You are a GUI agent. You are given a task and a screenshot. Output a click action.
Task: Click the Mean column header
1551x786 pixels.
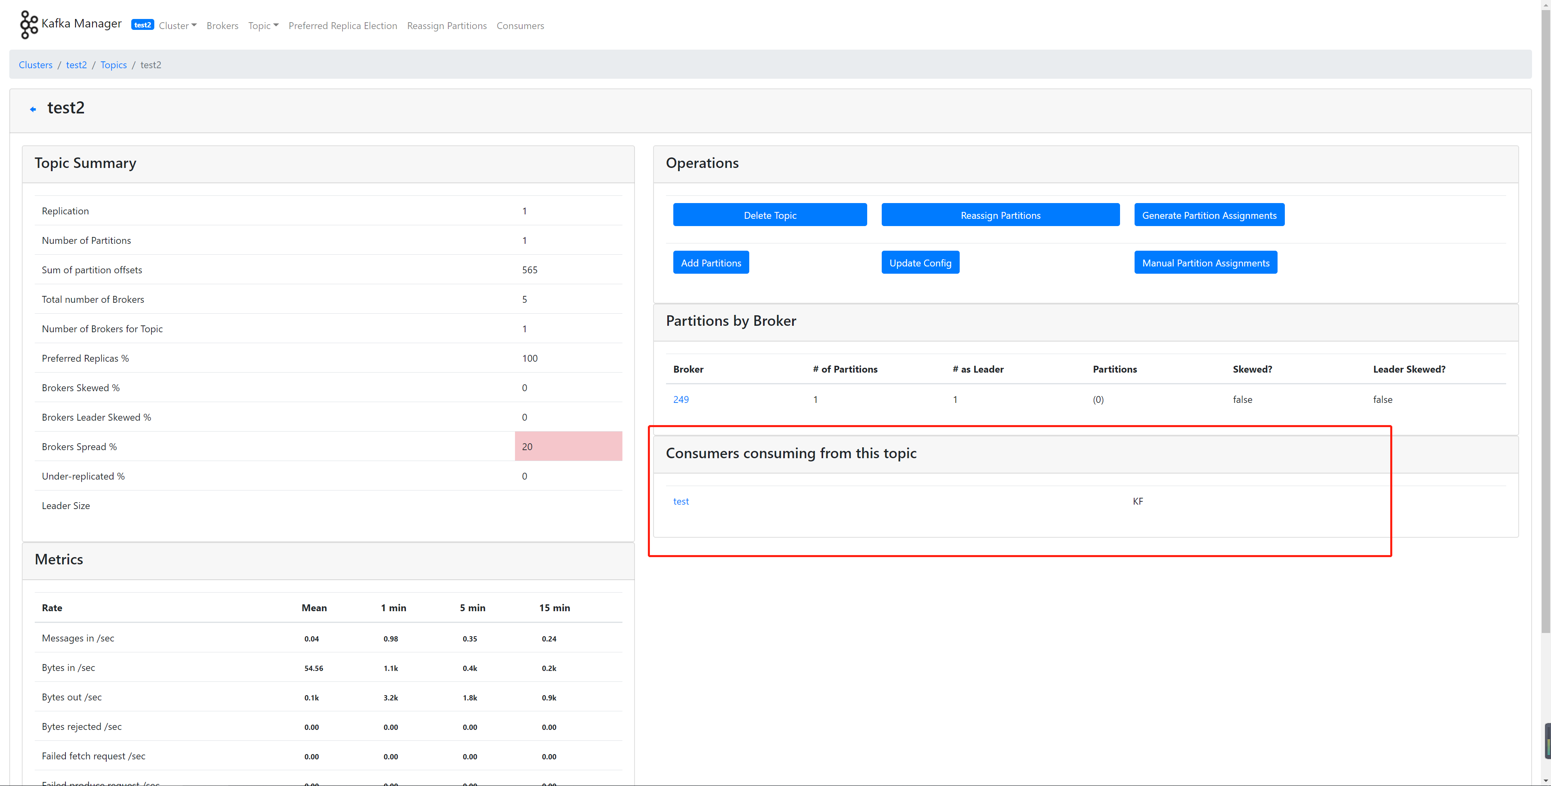click(x=314, y=607)
